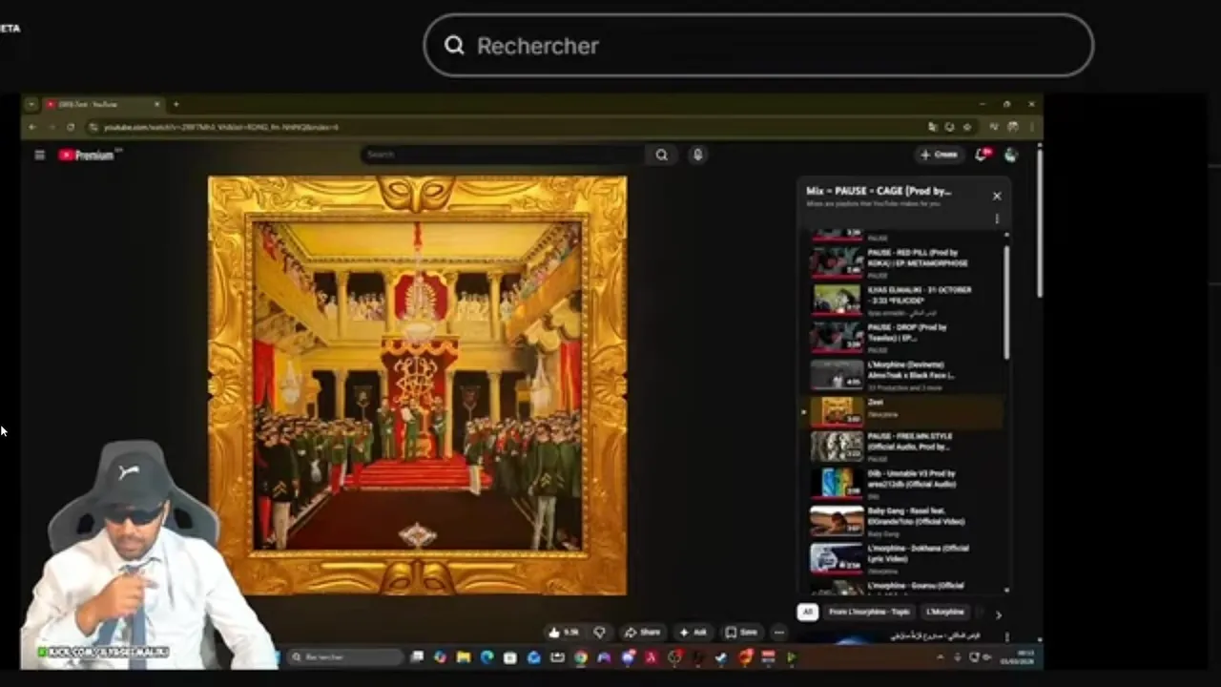This screenshot has width=1221, height=687.
Task: Bookmark the page with the star icon
Action: [x=967, y=127]
